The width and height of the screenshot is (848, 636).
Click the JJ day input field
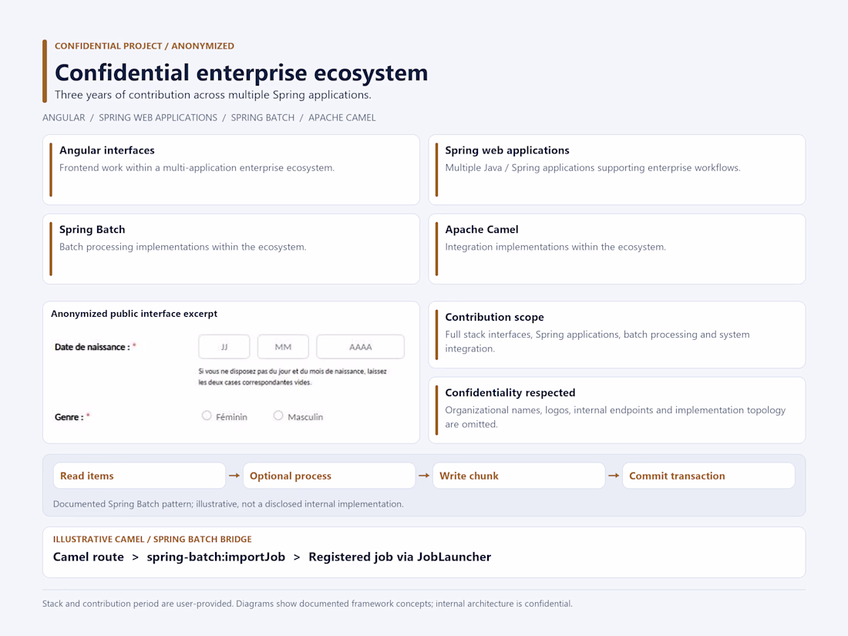(x=224, y=347)
